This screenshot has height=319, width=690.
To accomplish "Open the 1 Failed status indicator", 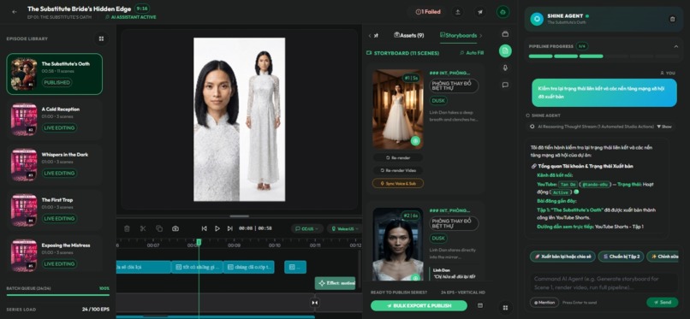I will click(428, 12).
